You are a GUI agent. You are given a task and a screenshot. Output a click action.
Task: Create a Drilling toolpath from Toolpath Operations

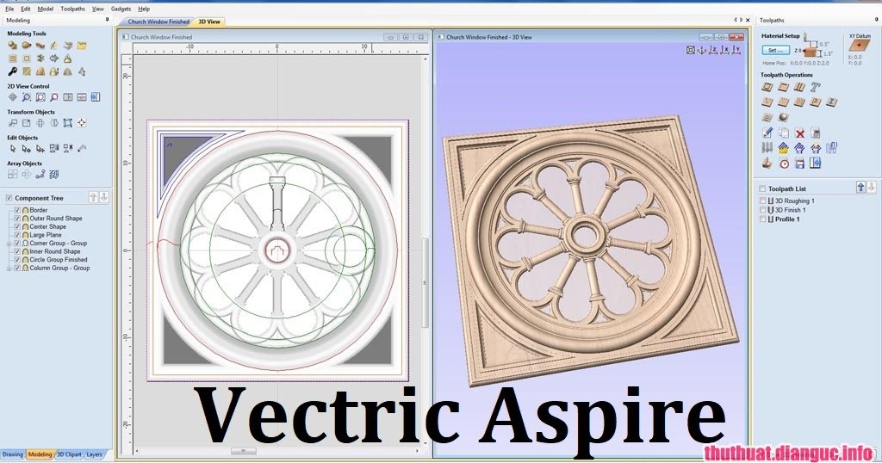(x=799, y=87)
